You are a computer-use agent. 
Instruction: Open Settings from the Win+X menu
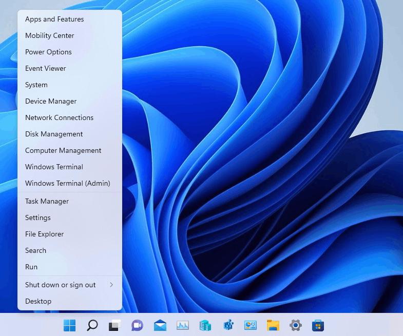70,218
